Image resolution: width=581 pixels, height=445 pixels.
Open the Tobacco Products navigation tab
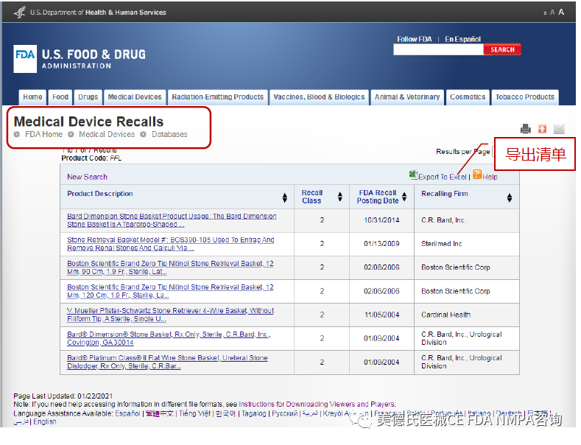click(x=524, y=97)
